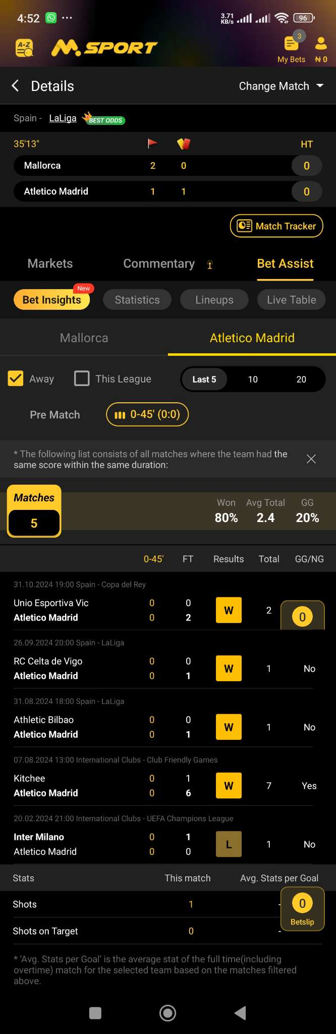Dismiss the info note with X
The height and width of the screenshot is (1034, 336).
(x=311, y=459)
